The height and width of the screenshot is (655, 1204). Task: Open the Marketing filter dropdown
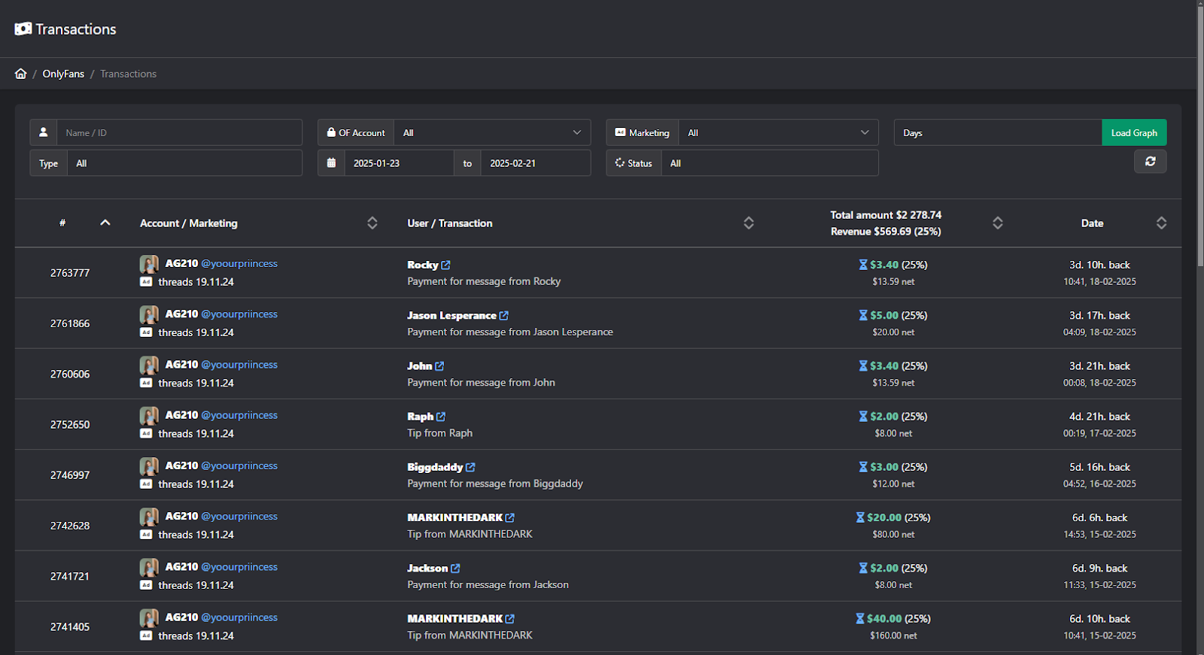[x=779, y=132]
